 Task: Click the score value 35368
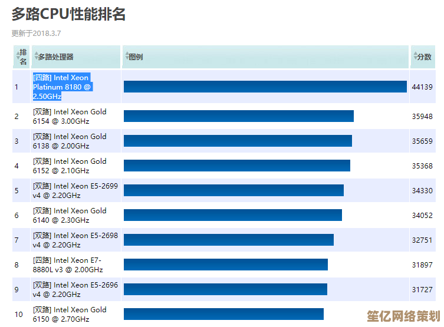(x=422, y=166)
